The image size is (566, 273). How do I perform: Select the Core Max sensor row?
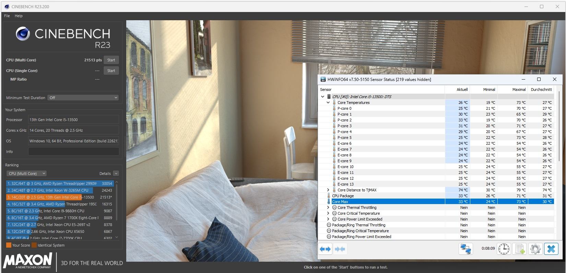436,202
